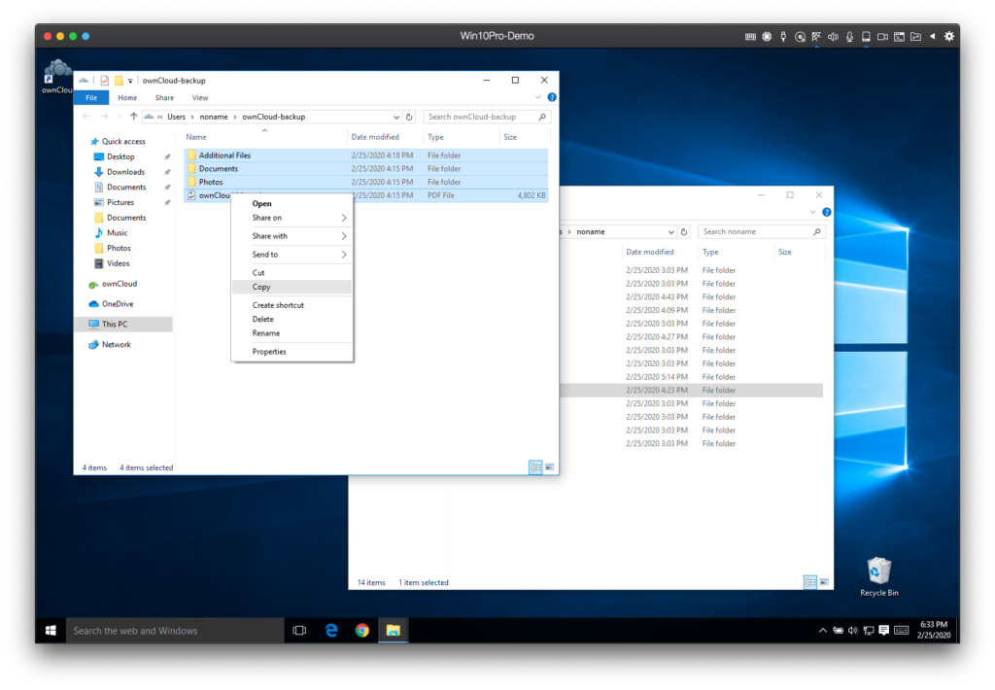Open Properties from the context menu
995x690 pixels.
(292, 352)
